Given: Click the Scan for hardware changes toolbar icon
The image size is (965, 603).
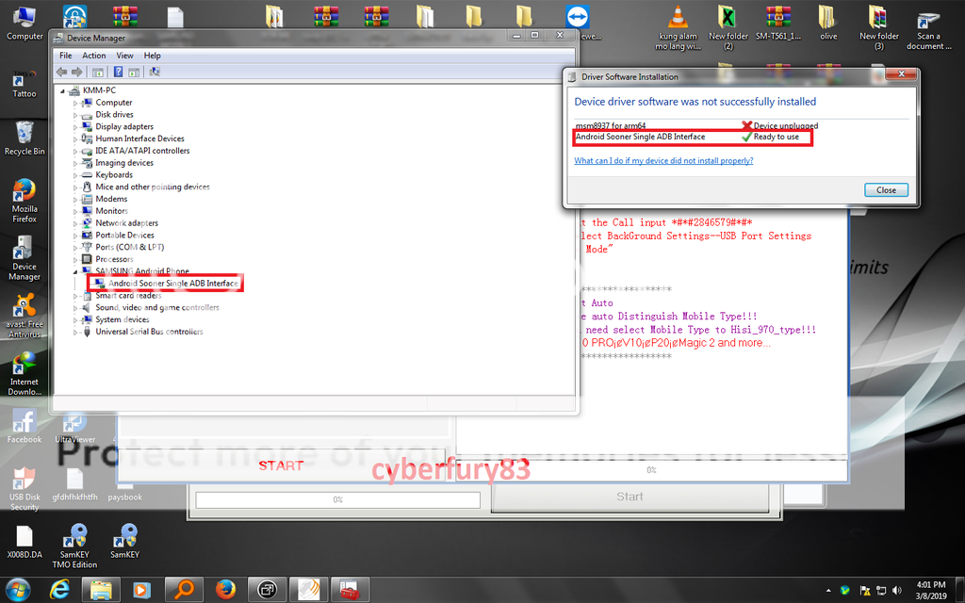Looking at the screenshot, I should point(155,72).
